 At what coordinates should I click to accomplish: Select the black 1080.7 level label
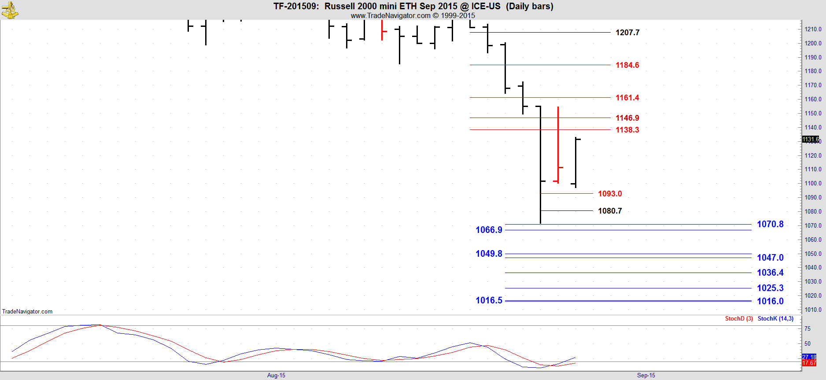[609, 211]
